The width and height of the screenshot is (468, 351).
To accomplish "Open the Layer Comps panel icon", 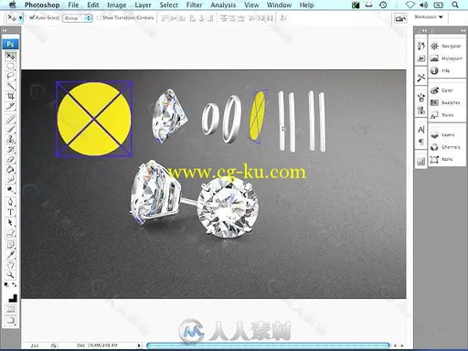I will [x=421, y=161].
